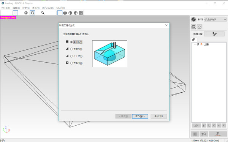Click the fully shaded cube view icon
Screen dimensions: 228x142
65,13
